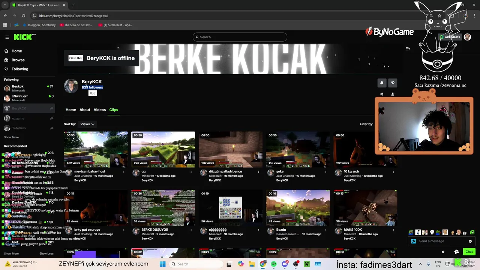This screenshot has width=480, height=270.
Task: Switch to the About channel tab
Action: [x=85, y=110]
